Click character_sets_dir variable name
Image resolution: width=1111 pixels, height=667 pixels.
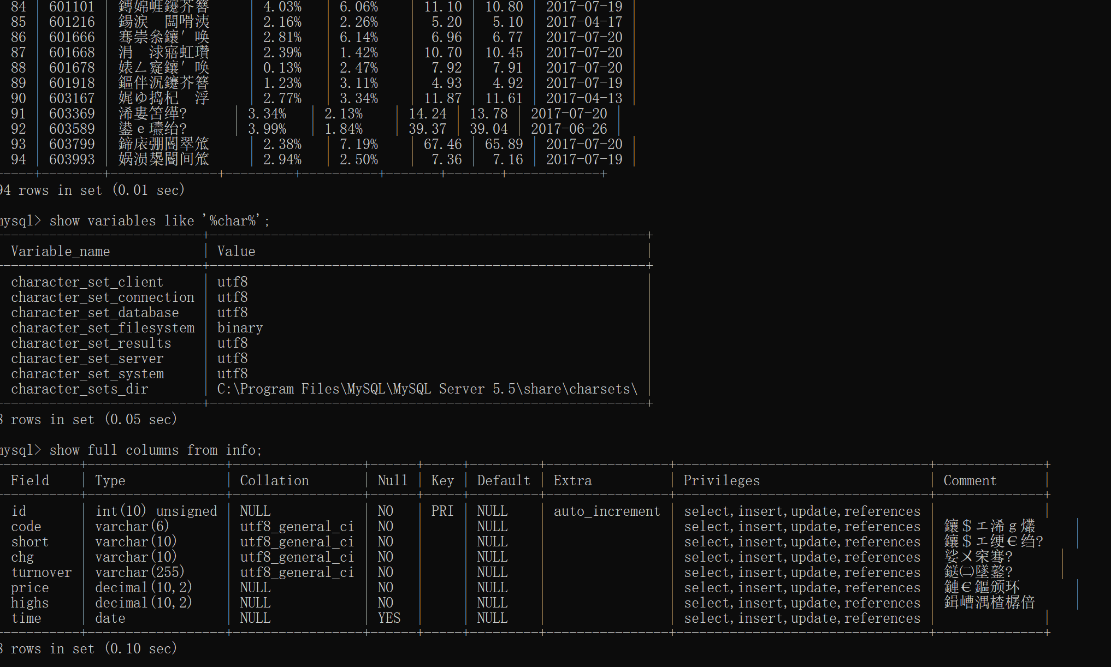[80, 389]
